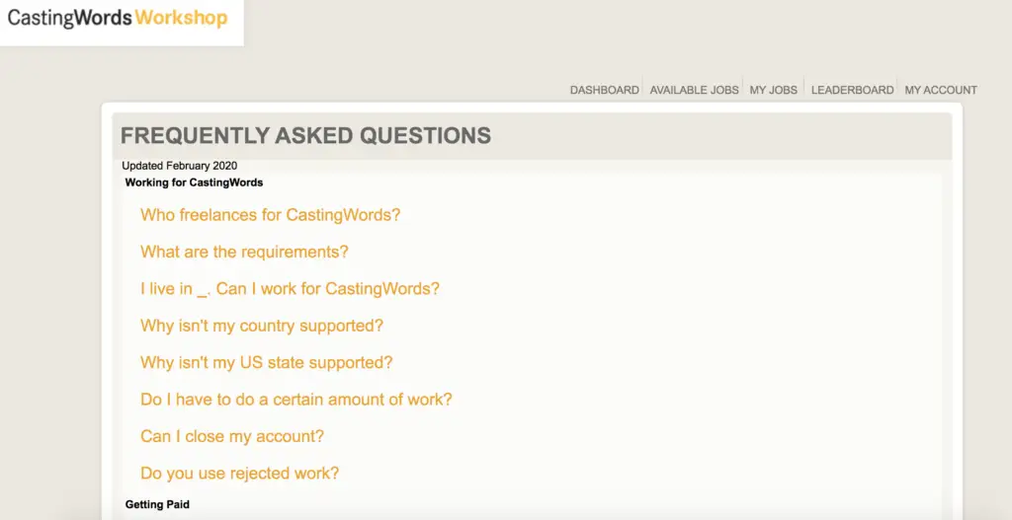This screenshot has height=520, width=1012.
Task: Open 'Who freelances for CastingWords?' question
Action: pyautogui.click(x=271, y=214)
